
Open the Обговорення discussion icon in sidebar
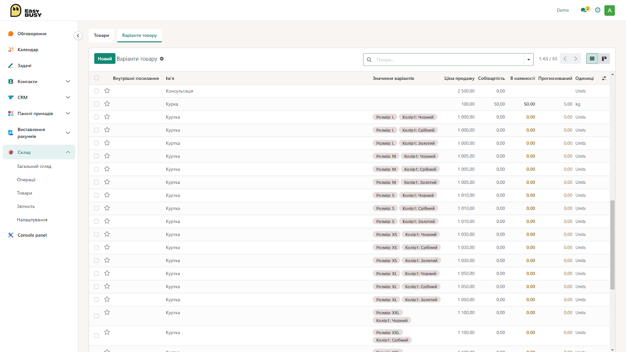click(x=11, y=34)
